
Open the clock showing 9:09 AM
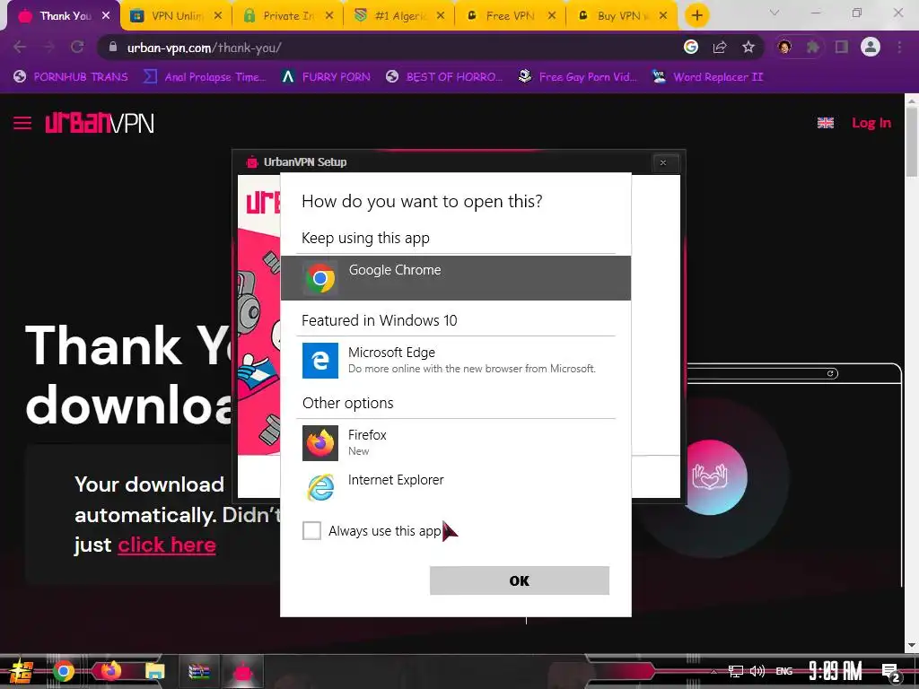pyautogui.click(x=836, y=671)
